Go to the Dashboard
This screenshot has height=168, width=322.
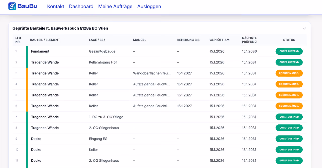point(81,7)
